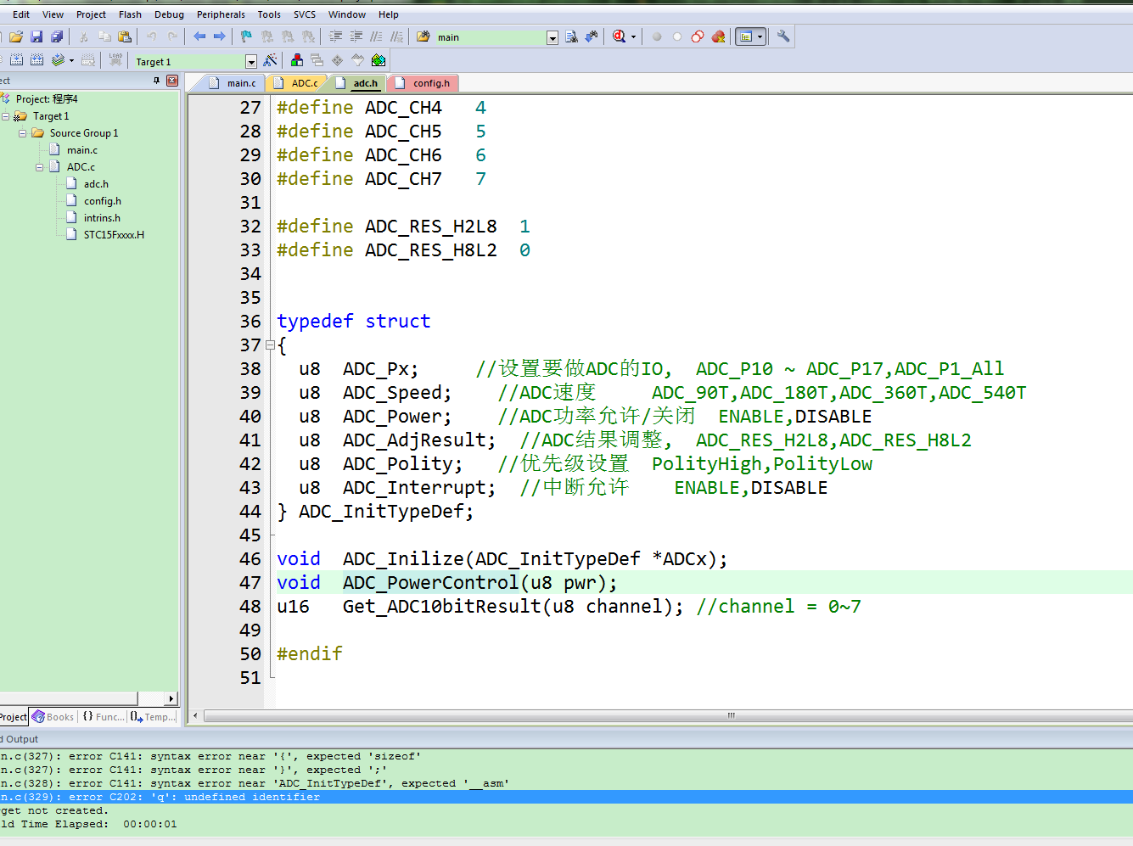This screenshot has height=846, width=1133.
Task: Switch to the Functions panel tab
Action: (x=103, y=717)
